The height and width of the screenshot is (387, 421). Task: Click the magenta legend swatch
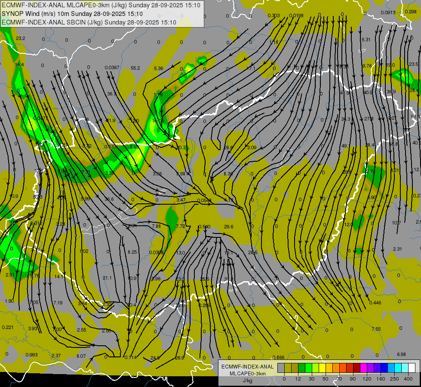click(363, 368)
